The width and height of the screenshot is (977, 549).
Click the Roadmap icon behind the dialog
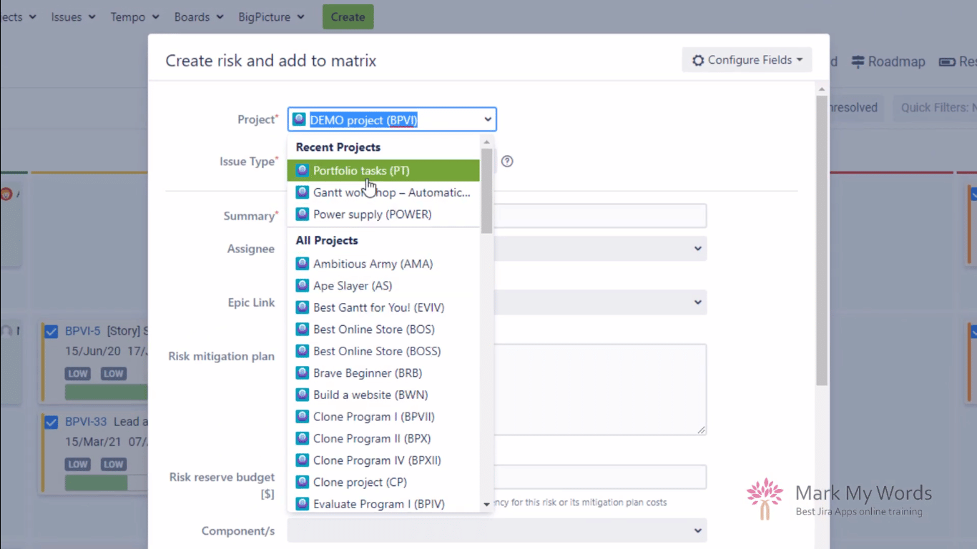858,62
